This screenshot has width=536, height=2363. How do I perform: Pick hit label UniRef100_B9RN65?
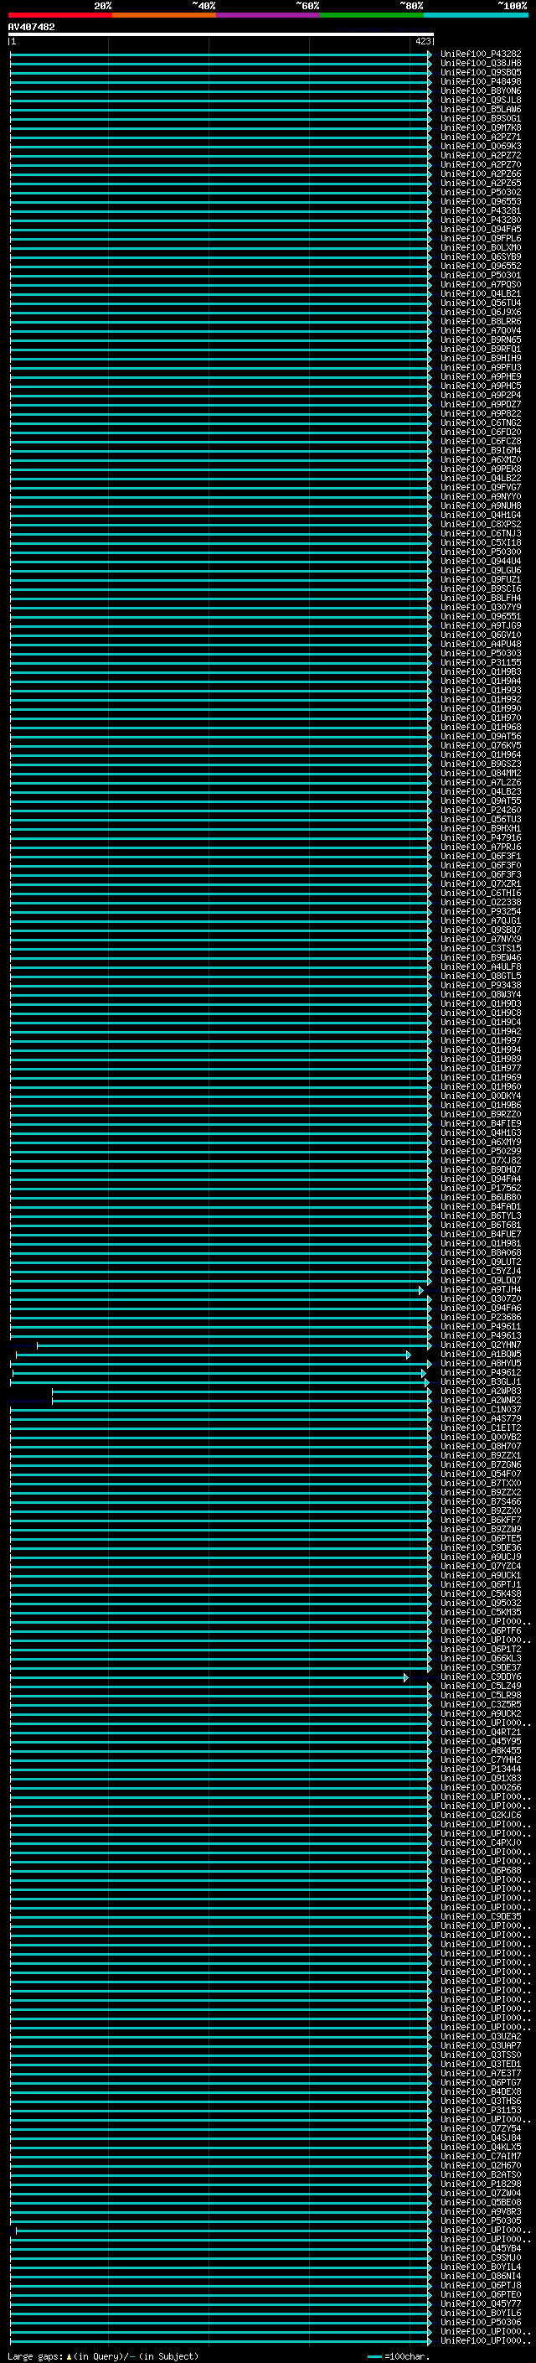point(480,339)
